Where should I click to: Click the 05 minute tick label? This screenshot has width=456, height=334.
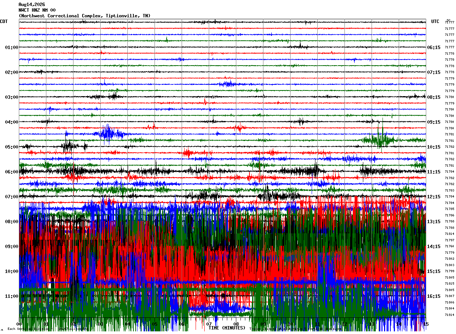155,324
